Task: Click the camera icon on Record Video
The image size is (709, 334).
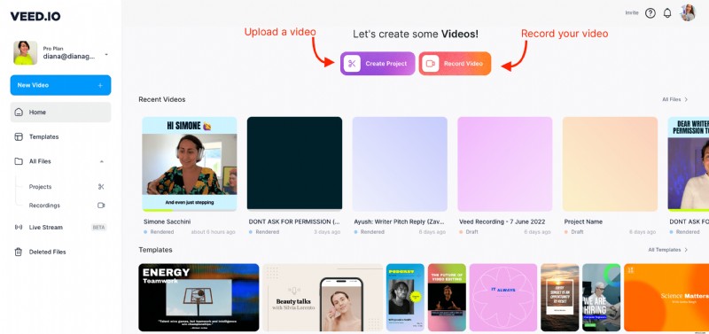Action: click(x=431, y=64)
